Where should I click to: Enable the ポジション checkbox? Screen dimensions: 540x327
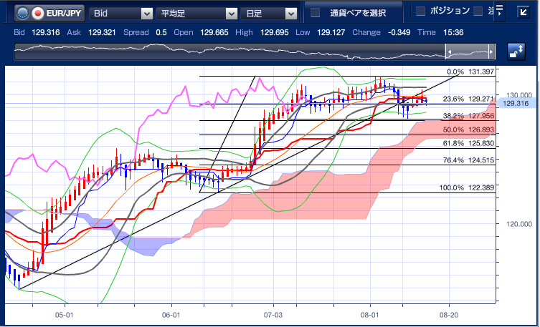pos(420,11)
